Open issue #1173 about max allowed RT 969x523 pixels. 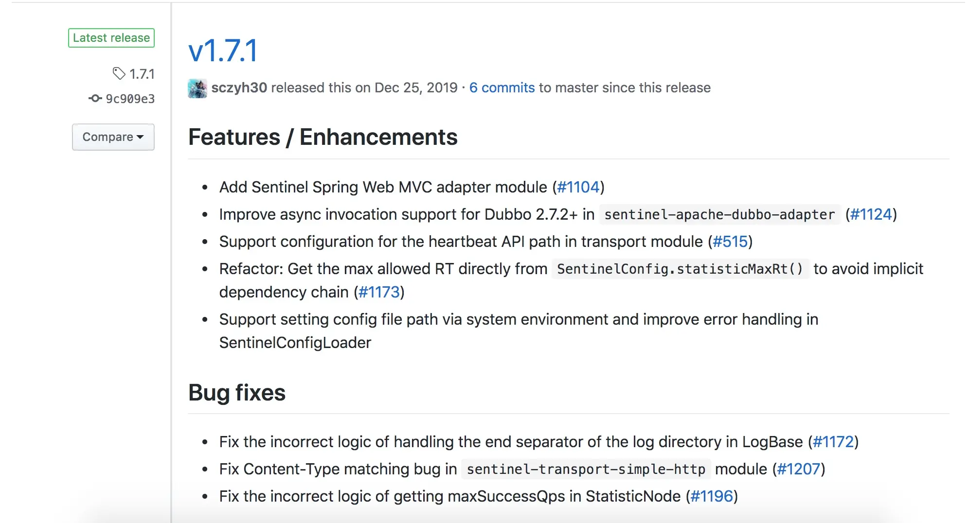[x=379, y=292]
